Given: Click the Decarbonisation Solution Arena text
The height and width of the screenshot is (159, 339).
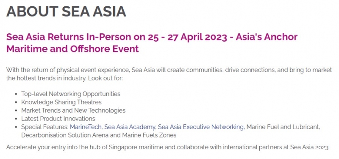Looking at the screenshot, I should click(65, 135).
